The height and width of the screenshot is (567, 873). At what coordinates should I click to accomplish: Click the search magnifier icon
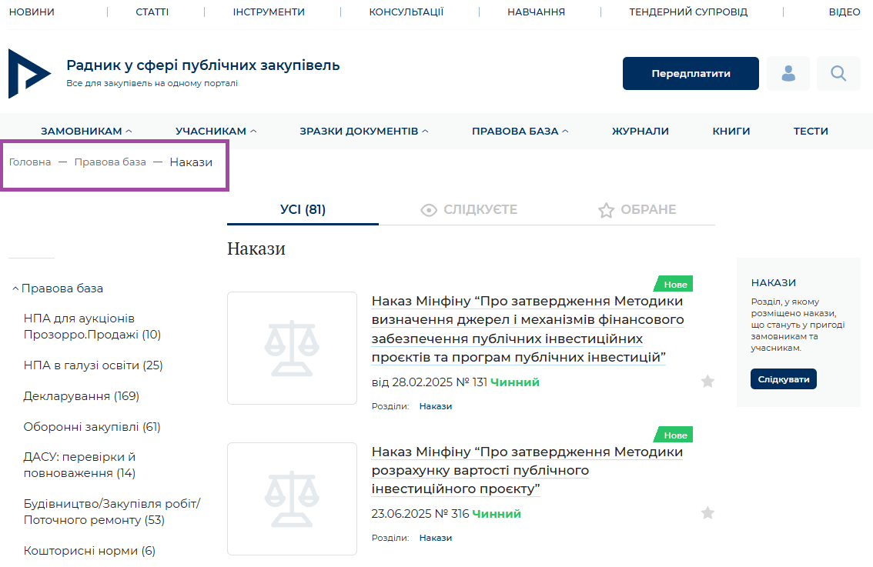(838, 74)
